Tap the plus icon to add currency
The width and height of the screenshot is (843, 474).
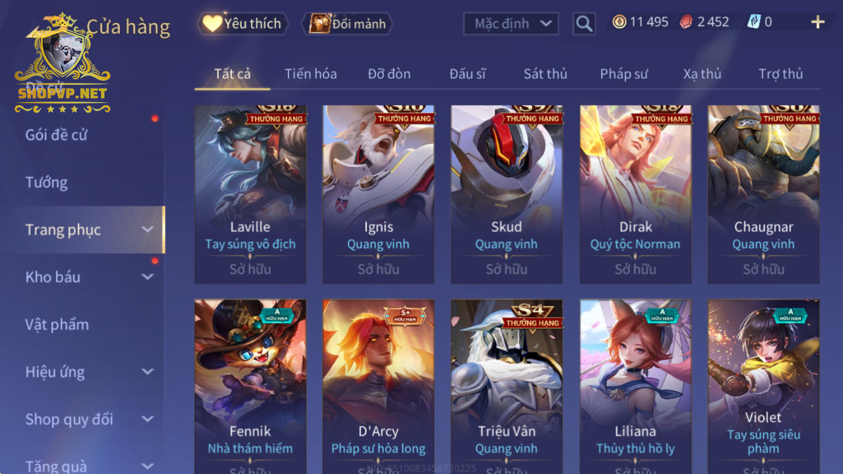coord(818,23)
